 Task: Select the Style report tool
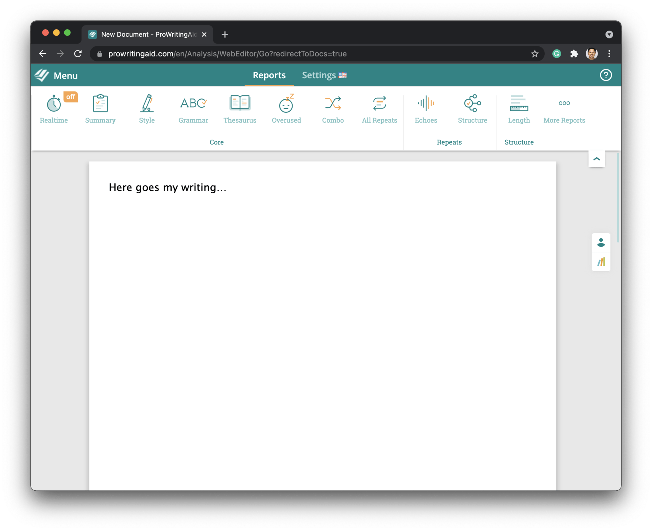pyautogui.click(x=146, y=109)
